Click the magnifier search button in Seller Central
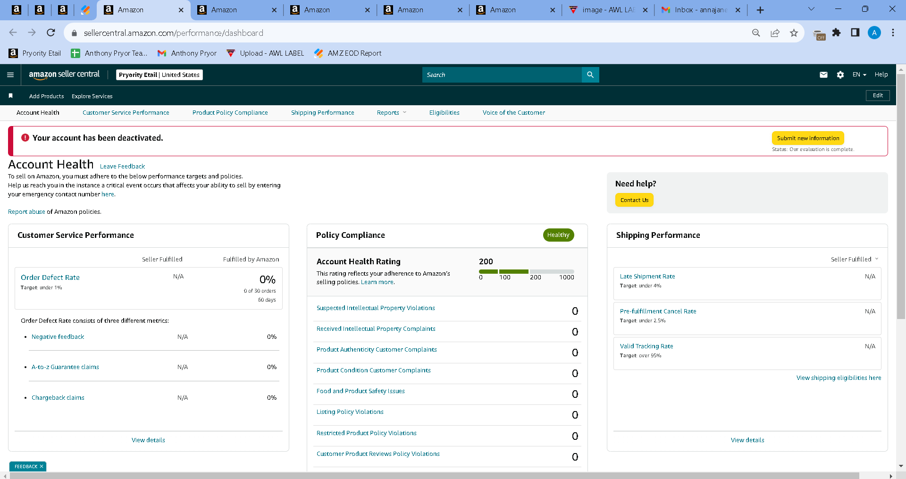The width and height of the screenshot is (906, 479). [x=590, y=75]
